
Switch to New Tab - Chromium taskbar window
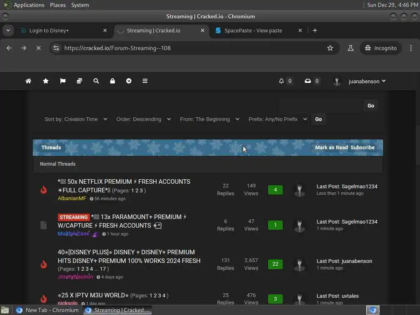(x=48, y=310)
